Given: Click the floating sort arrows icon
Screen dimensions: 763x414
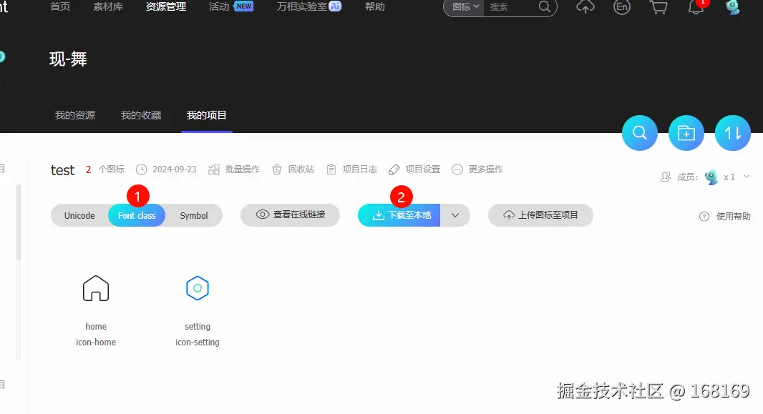Looking at the screenshot, I should point(732,132).
